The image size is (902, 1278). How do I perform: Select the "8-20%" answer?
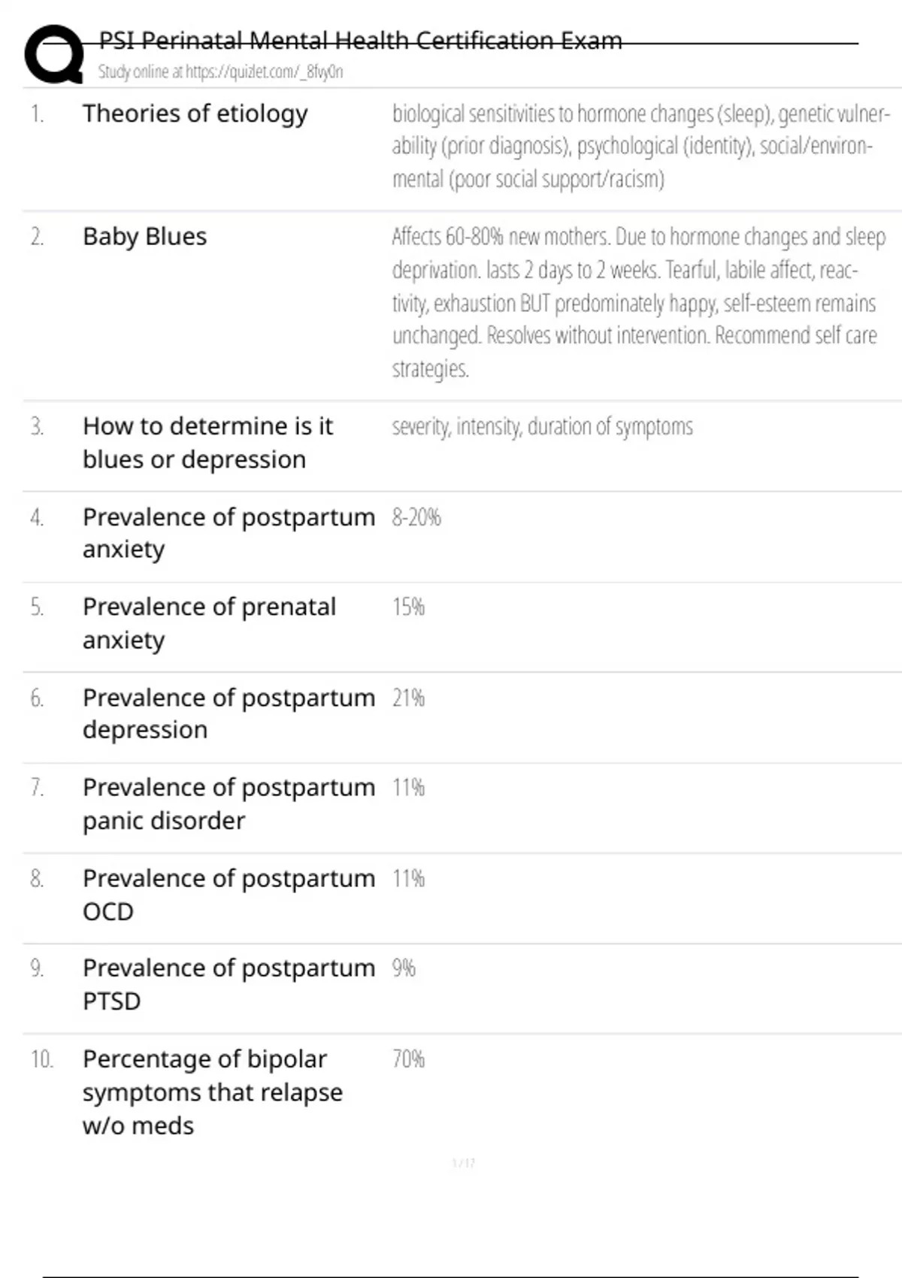coord(416,517)
